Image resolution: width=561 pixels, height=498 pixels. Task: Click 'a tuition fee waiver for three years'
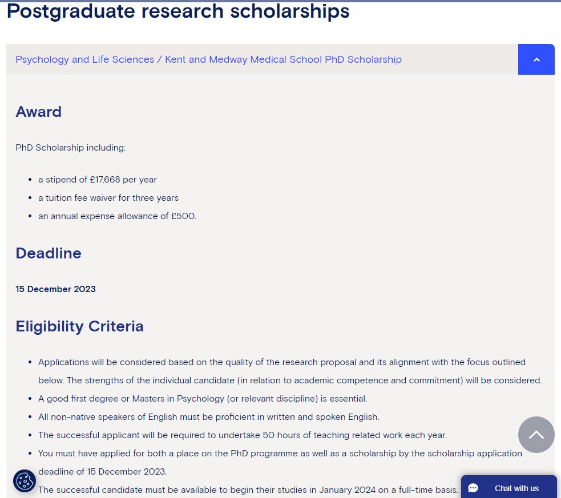tap(108, 198)
